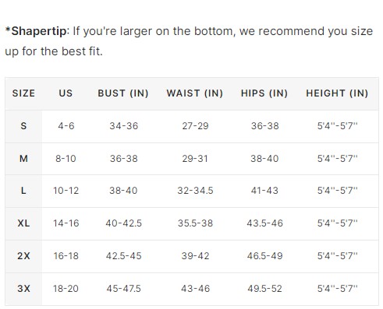Click the BUST (IN) column header

pos(123,93)
